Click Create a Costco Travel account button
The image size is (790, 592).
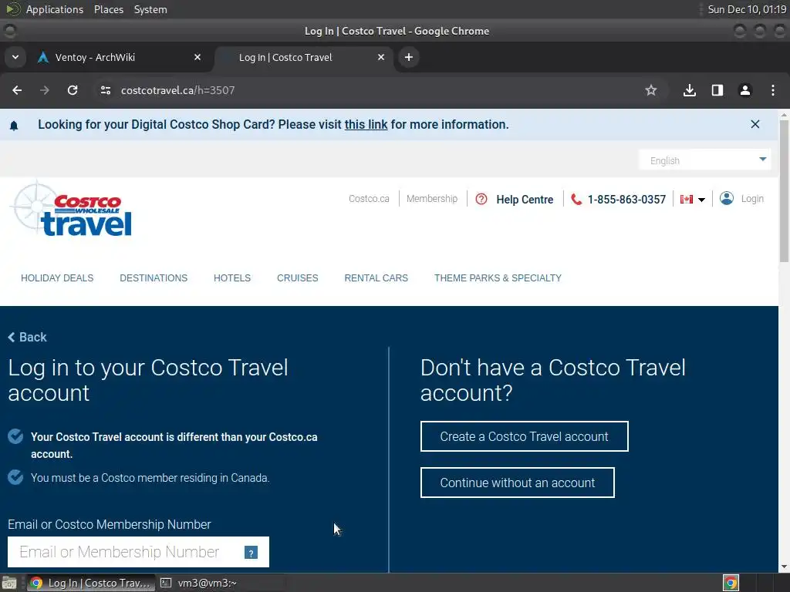[525, 436]
